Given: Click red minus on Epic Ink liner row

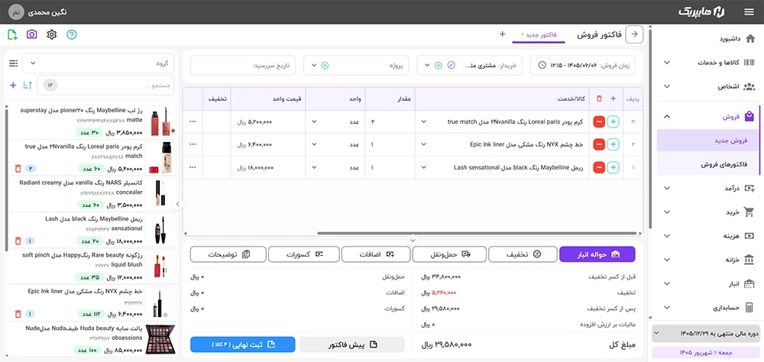Looking at the screenshot, I should [599, 144].
